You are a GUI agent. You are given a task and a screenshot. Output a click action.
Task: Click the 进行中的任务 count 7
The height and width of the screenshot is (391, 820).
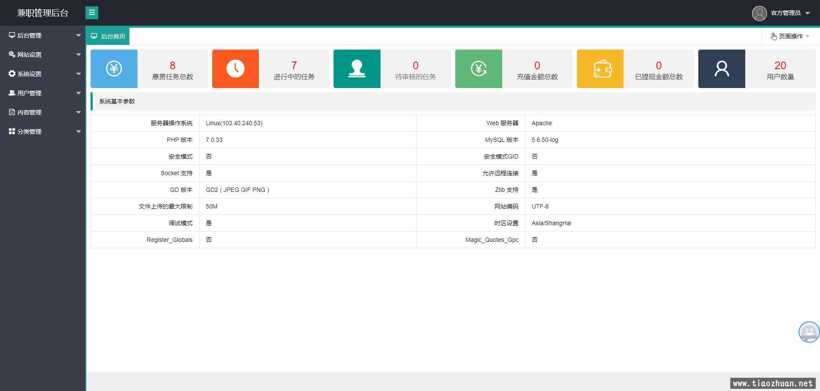294,65
